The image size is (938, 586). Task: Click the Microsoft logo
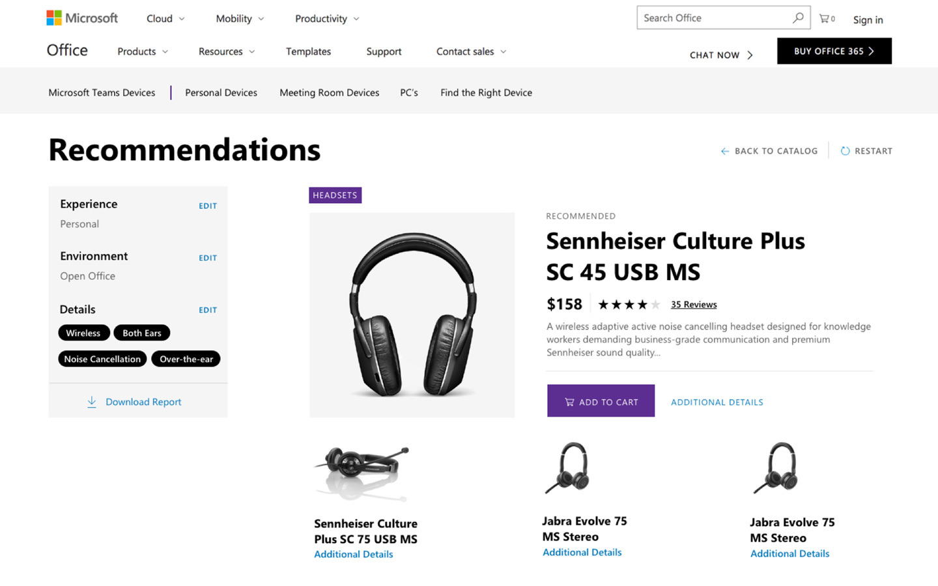coord(82,18)
